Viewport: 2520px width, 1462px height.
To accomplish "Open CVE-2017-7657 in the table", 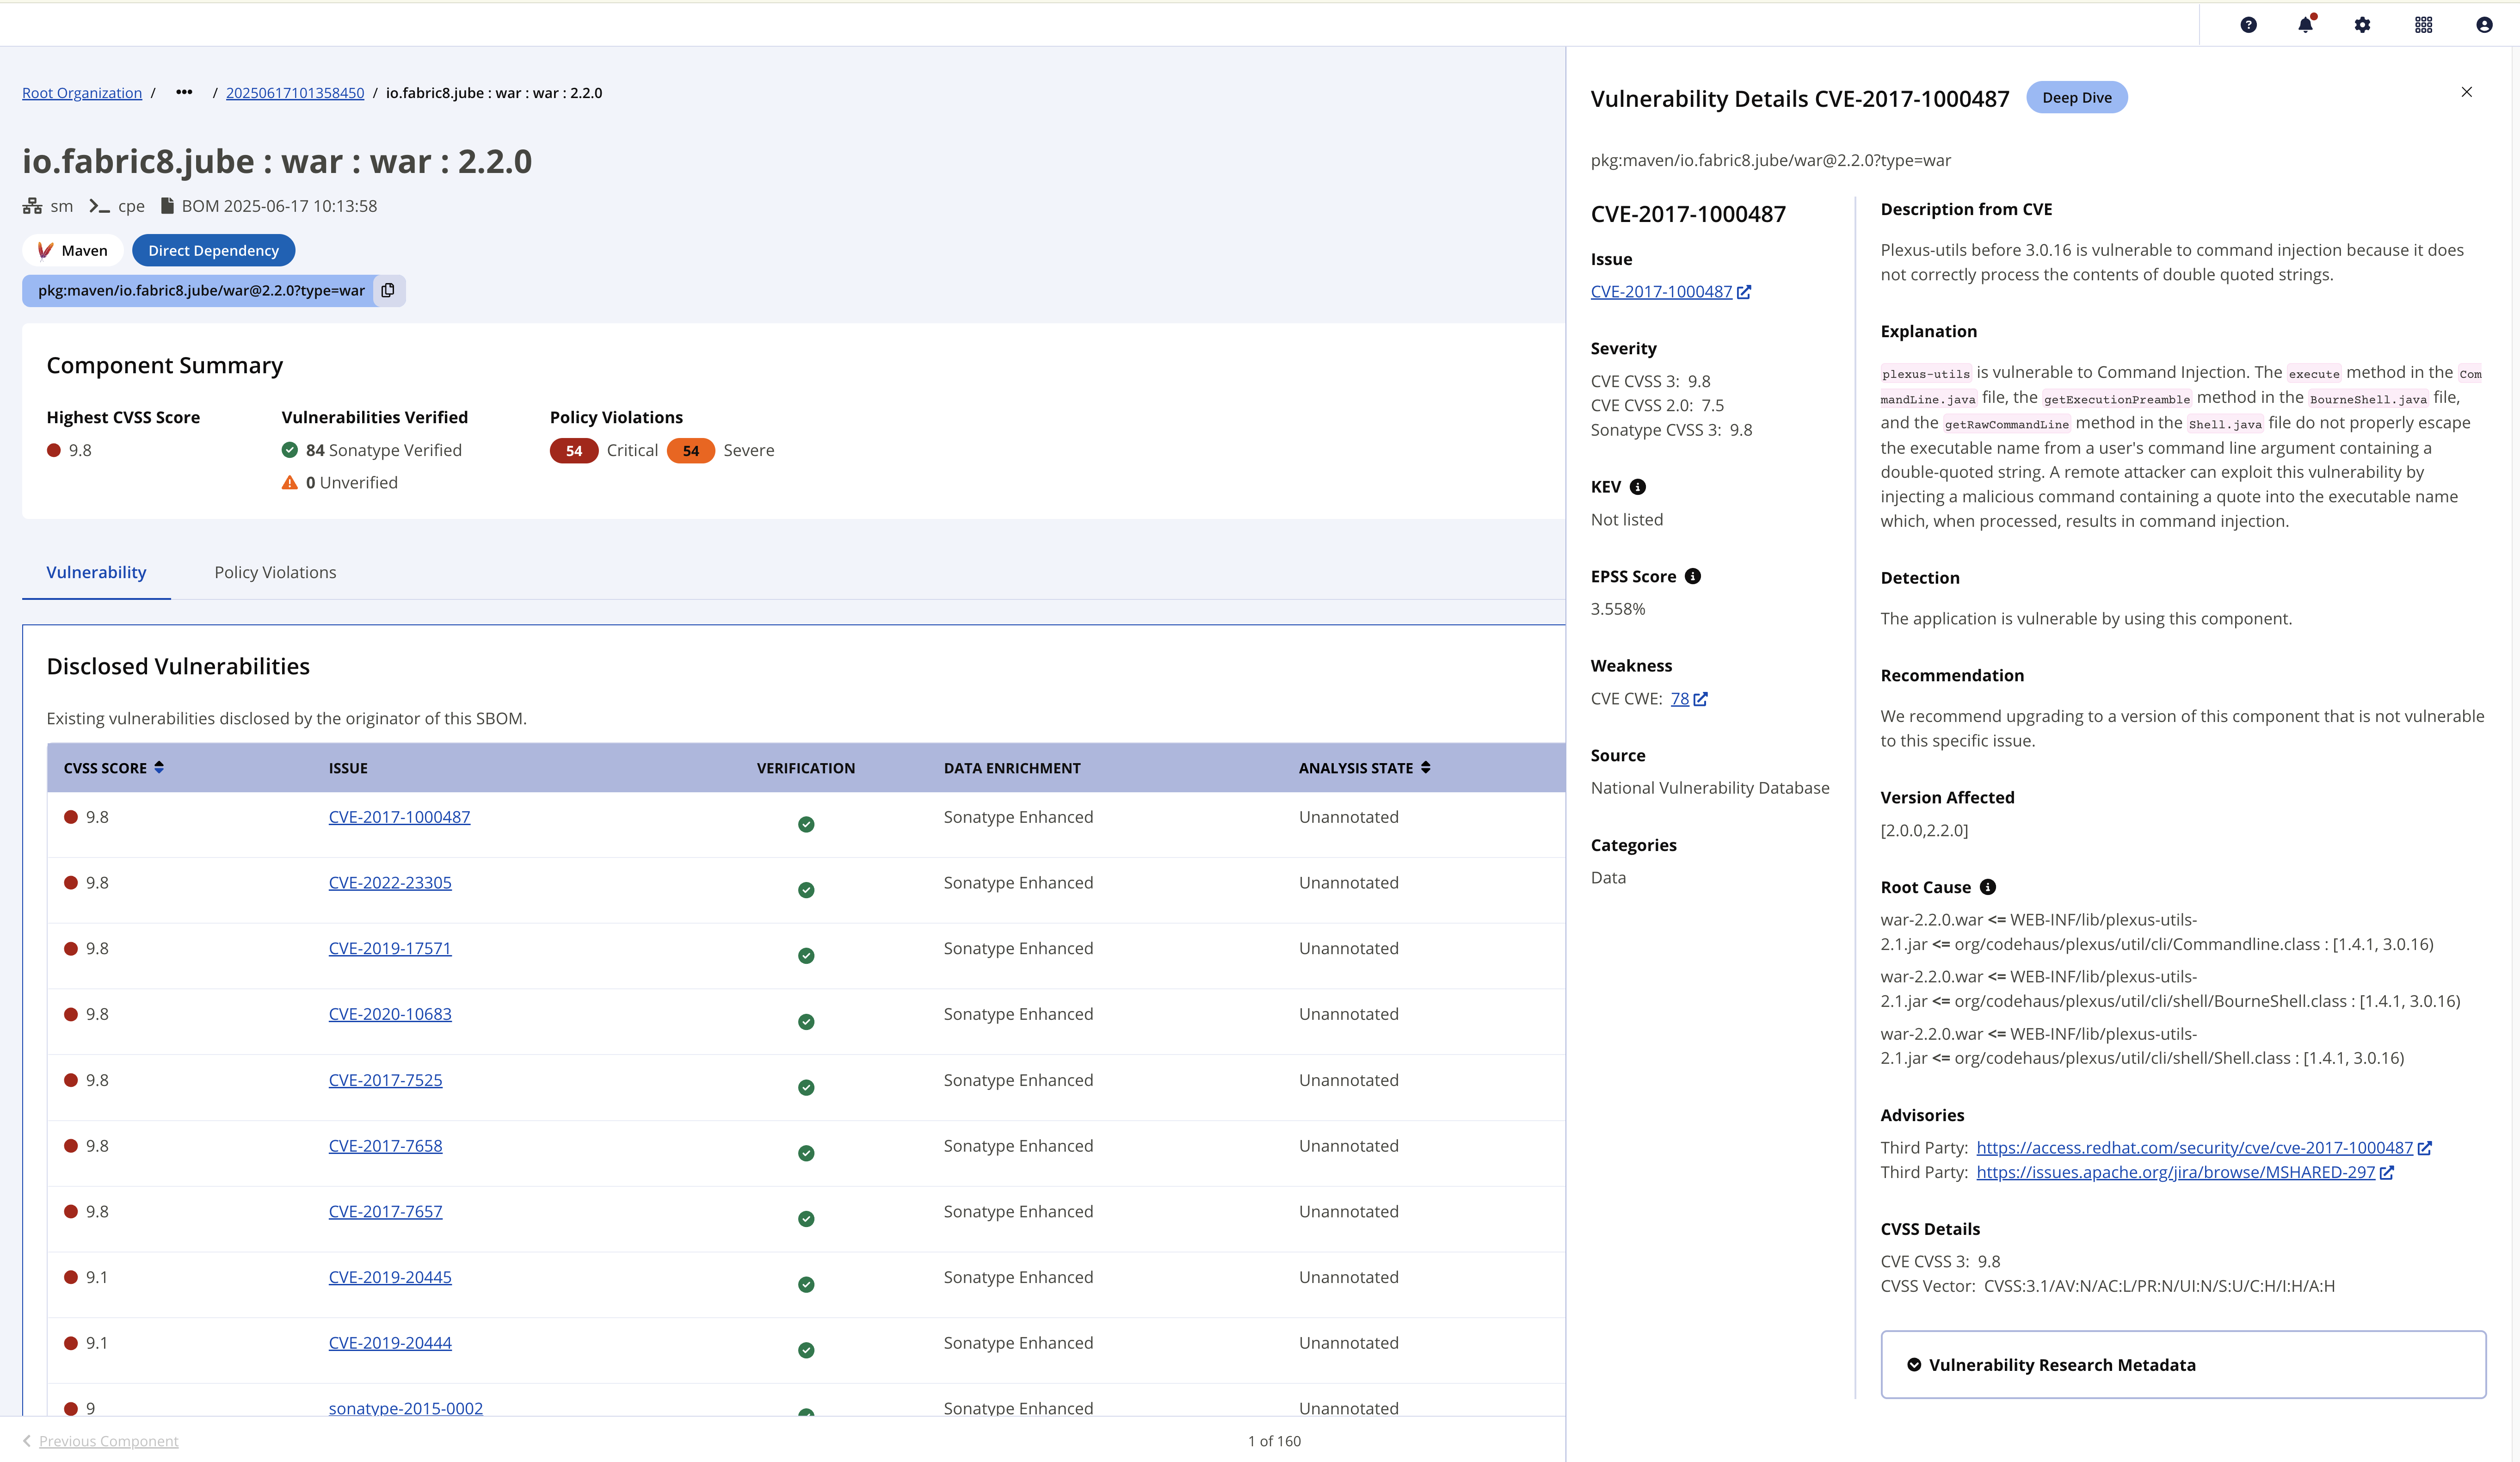I will click(x=385, y=1211).
